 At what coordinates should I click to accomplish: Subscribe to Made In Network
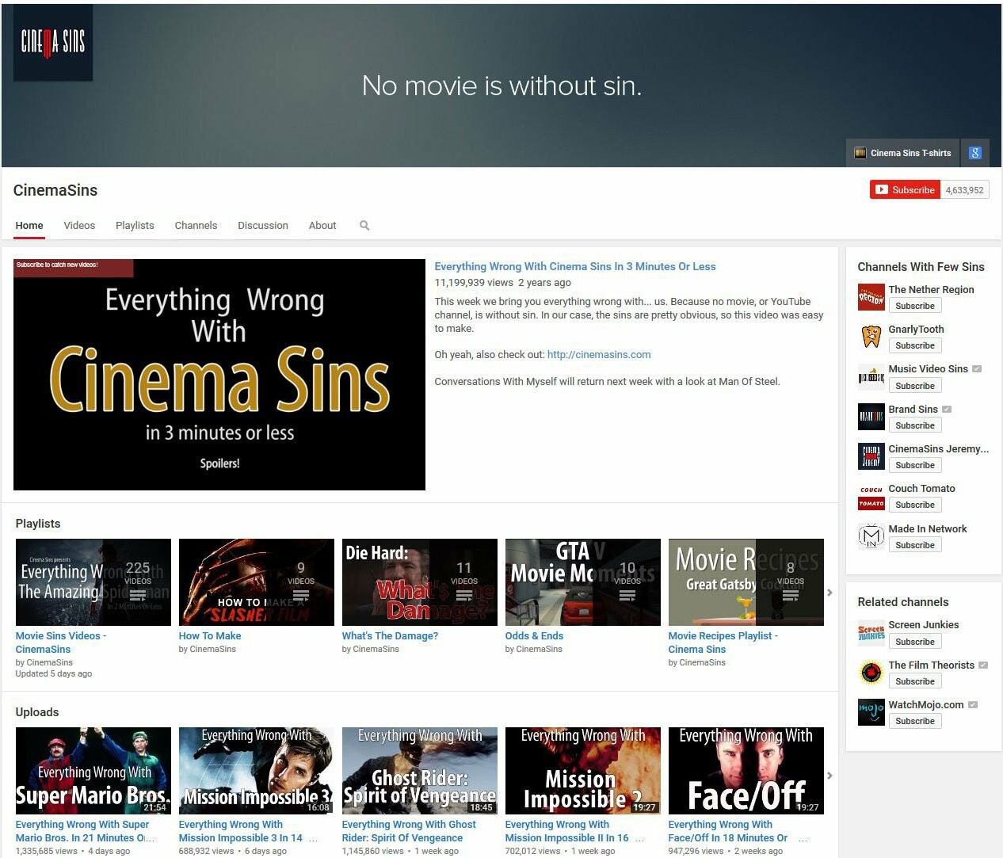click(x=915, y=545)
